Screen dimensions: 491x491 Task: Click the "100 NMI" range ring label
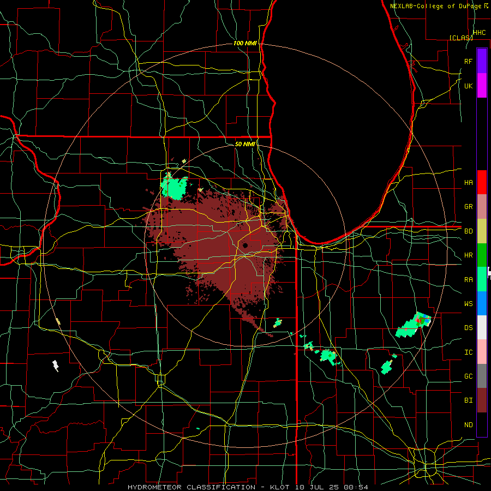(x=245, y=43)
